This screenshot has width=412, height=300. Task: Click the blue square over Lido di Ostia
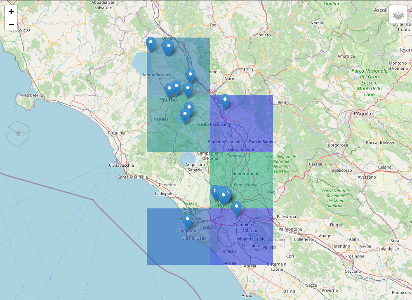click(x=178, y=236)
